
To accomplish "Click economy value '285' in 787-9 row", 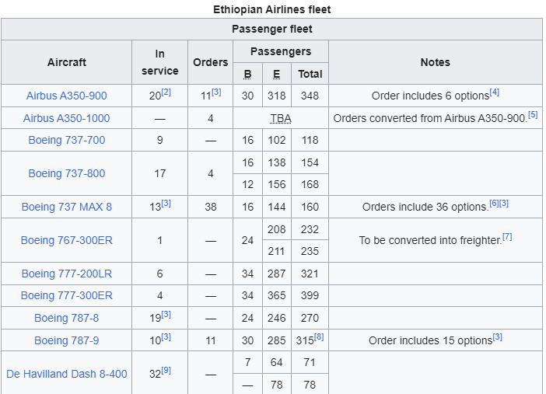I will (276, 340).
